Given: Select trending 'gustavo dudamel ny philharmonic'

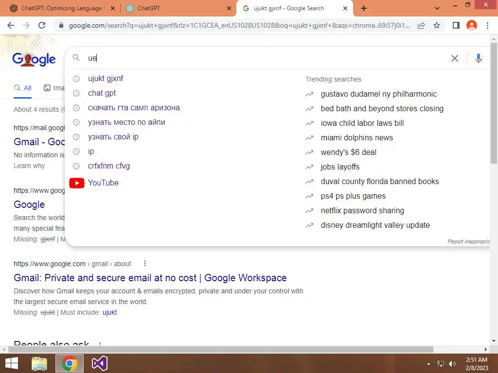Looking at the screenshot, I should pyautogui.click(x=378, y=94).
